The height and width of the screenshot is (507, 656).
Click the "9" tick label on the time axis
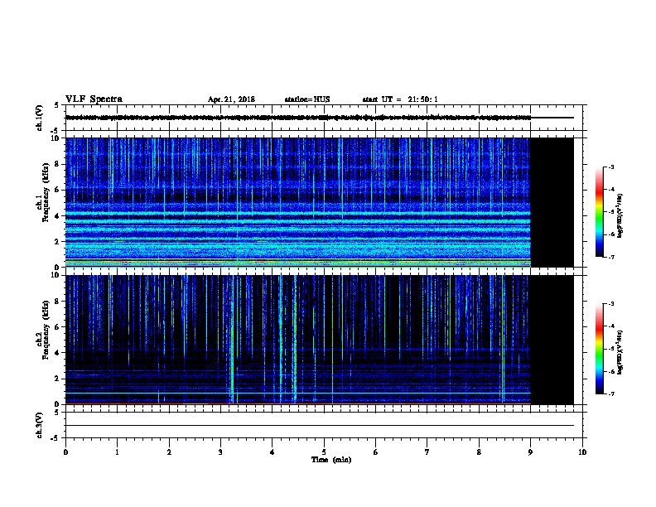[x=530, y=452]
